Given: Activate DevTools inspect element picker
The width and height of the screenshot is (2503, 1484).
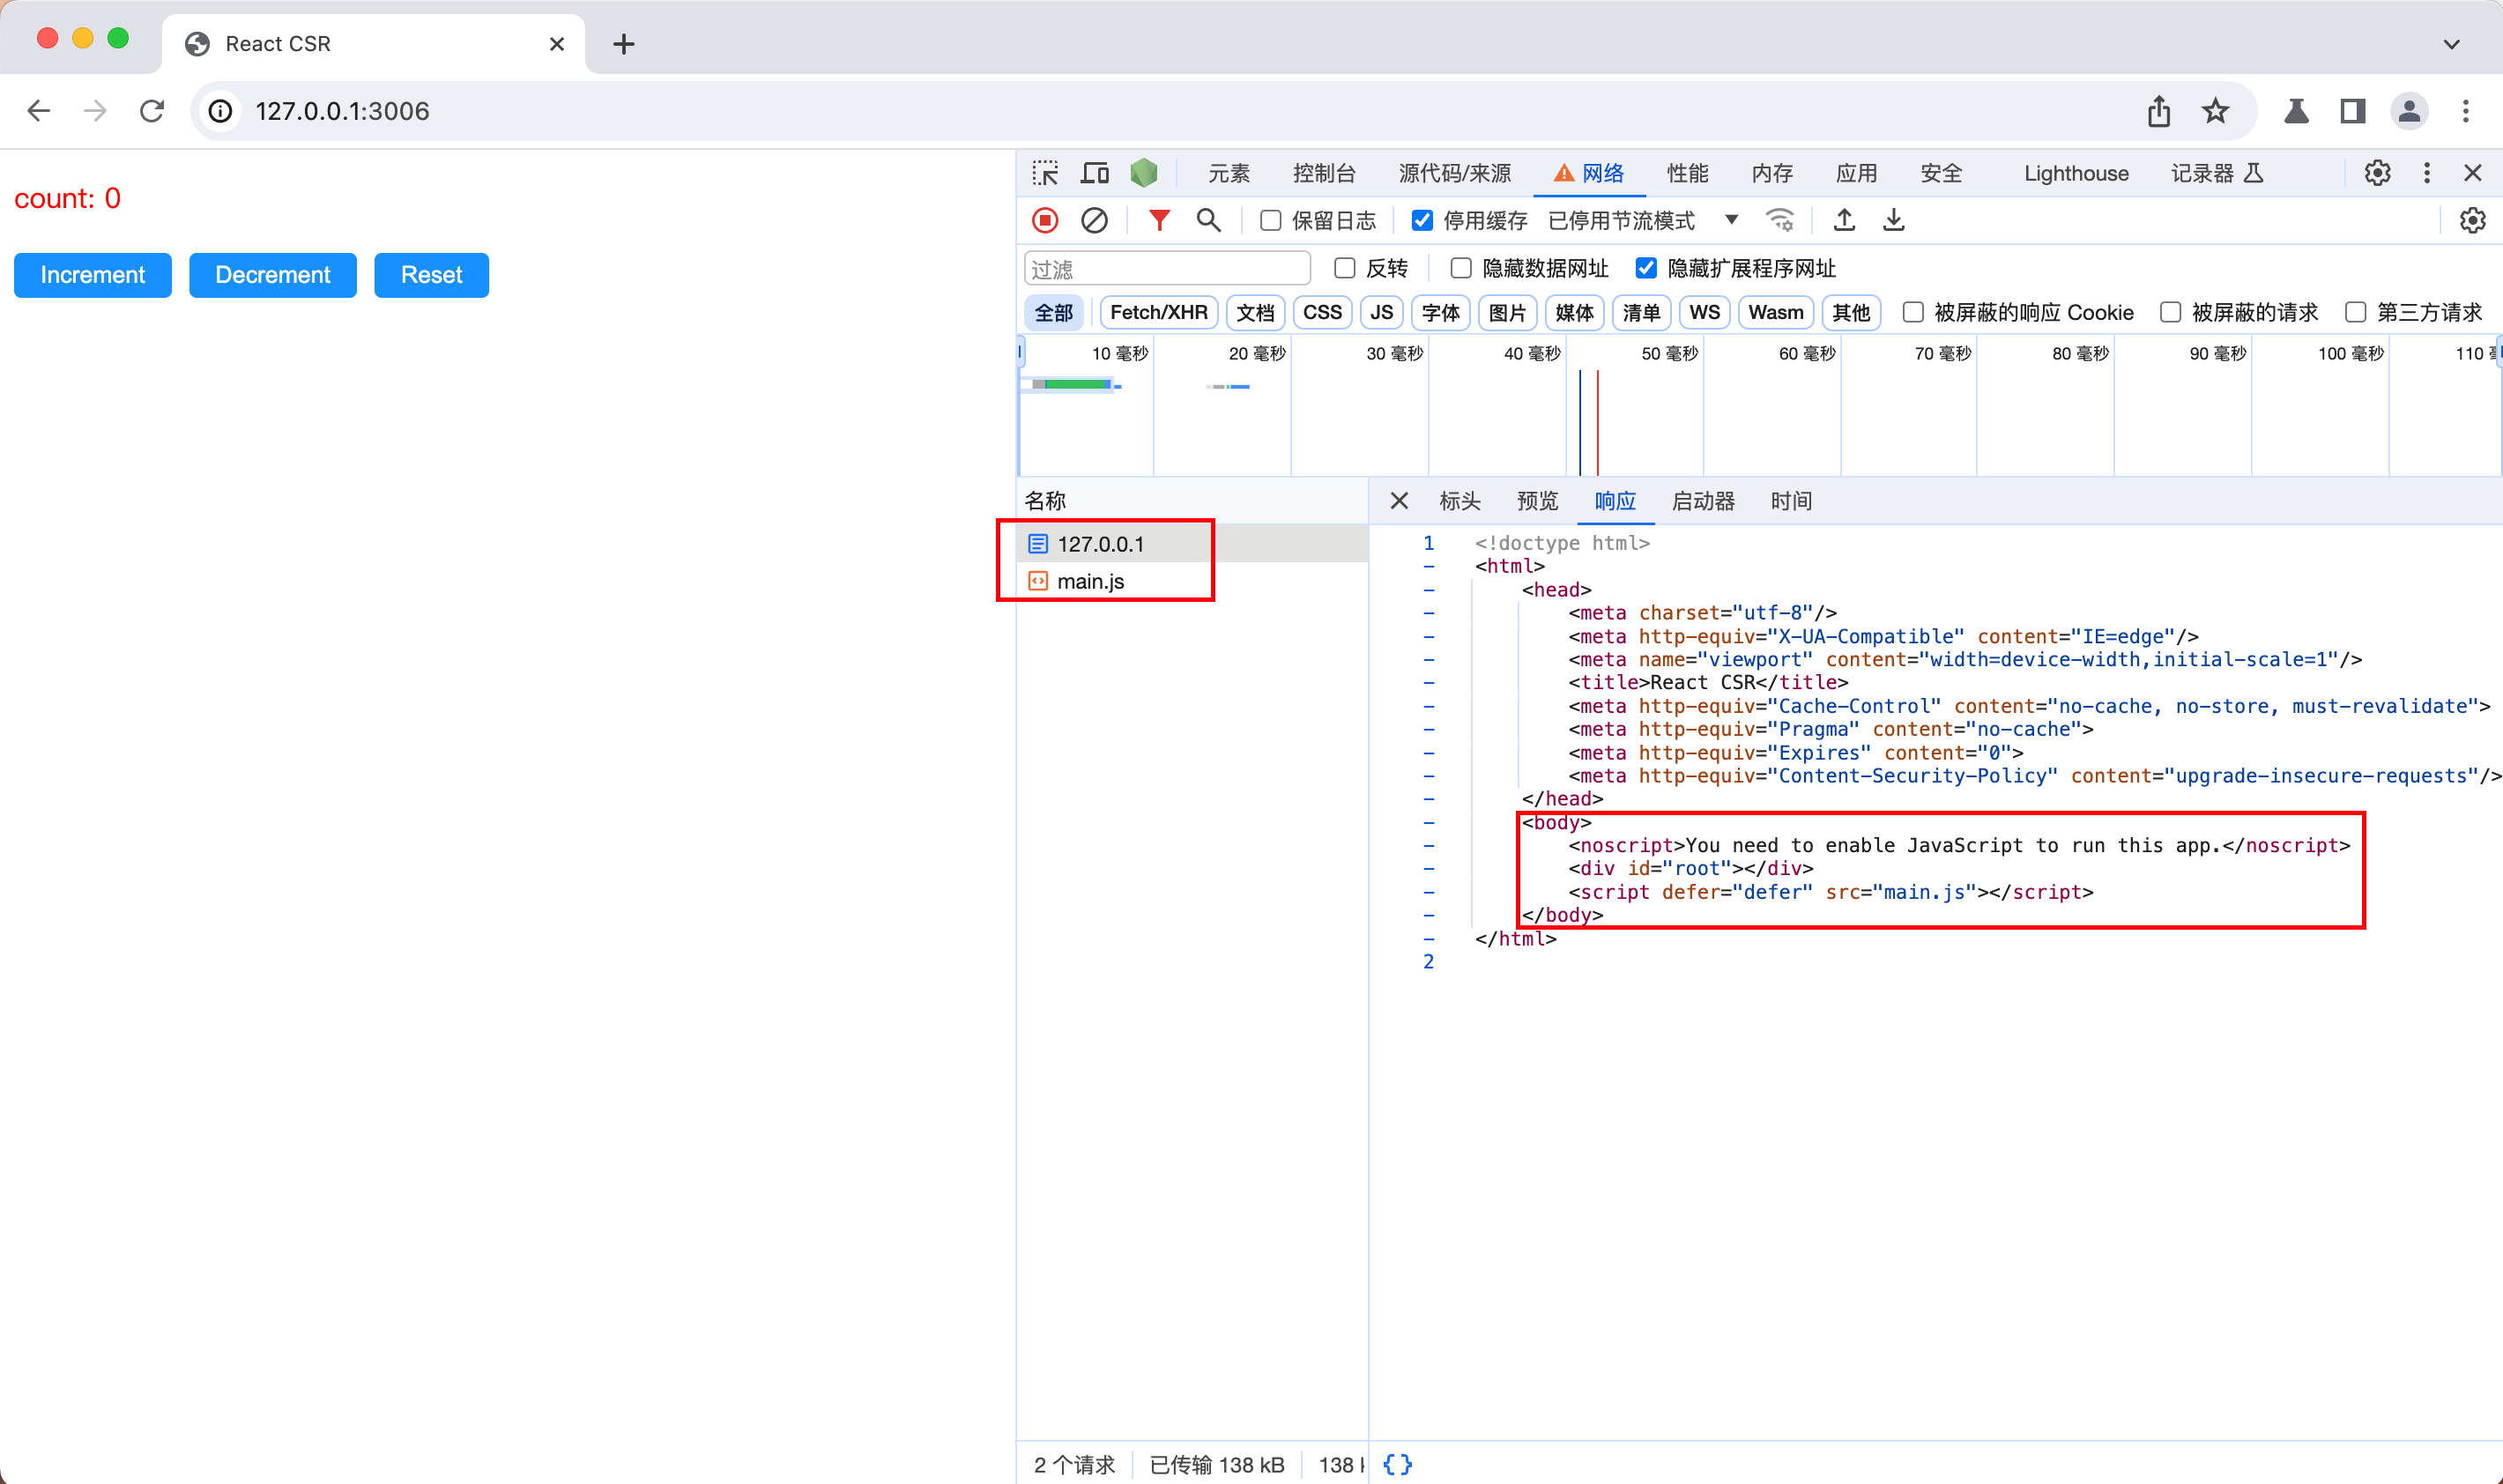Looking at the screenshot, I should point(1045,173).
